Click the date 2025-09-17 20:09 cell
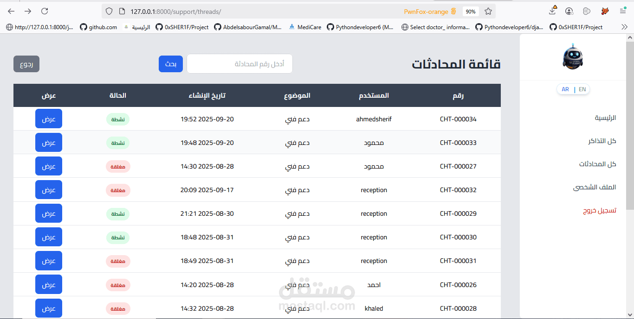This screenshot has width=634, height=319. tap(207, 190)
